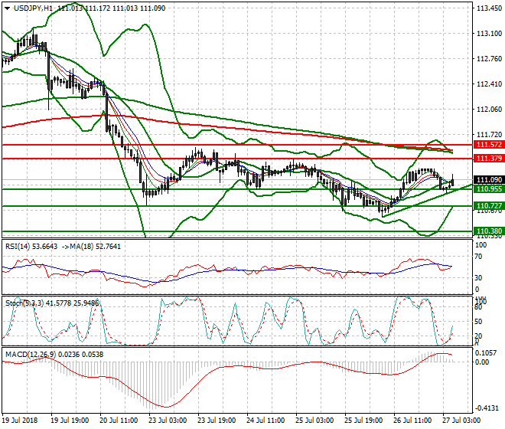Select the green 110.955 support price tag

488,188
